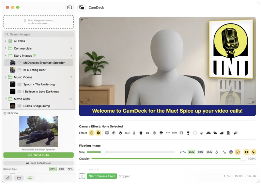The width and height of the screenshot is (261, 184).
Task: Select the no-effect icon in Effect row
Action: click(91, 133)
